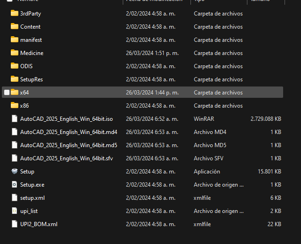Select the x86 folder icon

click(15, 105)
